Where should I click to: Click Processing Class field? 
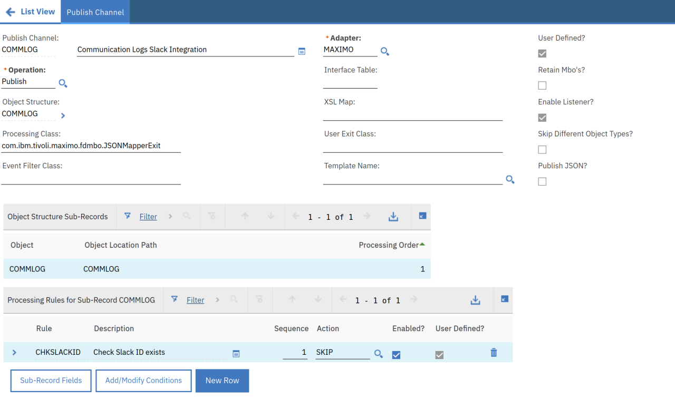click(91, 146)
